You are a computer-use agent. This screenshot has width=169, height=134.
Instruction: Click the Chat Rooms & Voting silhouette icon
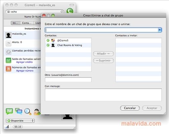coord(53,45)
